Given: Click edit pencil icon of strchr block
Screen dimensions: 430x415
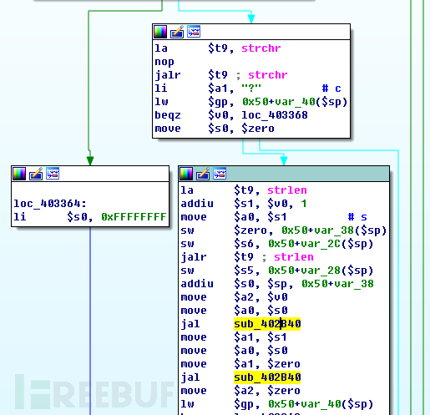Looking at the screenshot, I should click(x=177, y=32).
